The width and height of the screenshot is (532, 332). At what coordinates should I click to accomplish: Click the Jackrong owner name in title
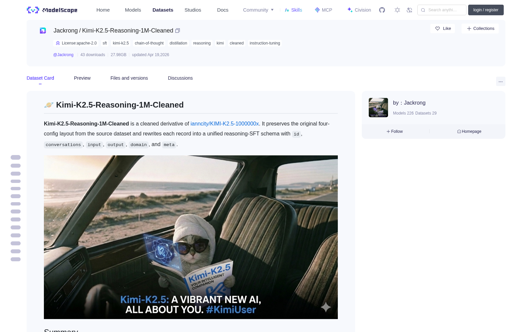[66, 31]
